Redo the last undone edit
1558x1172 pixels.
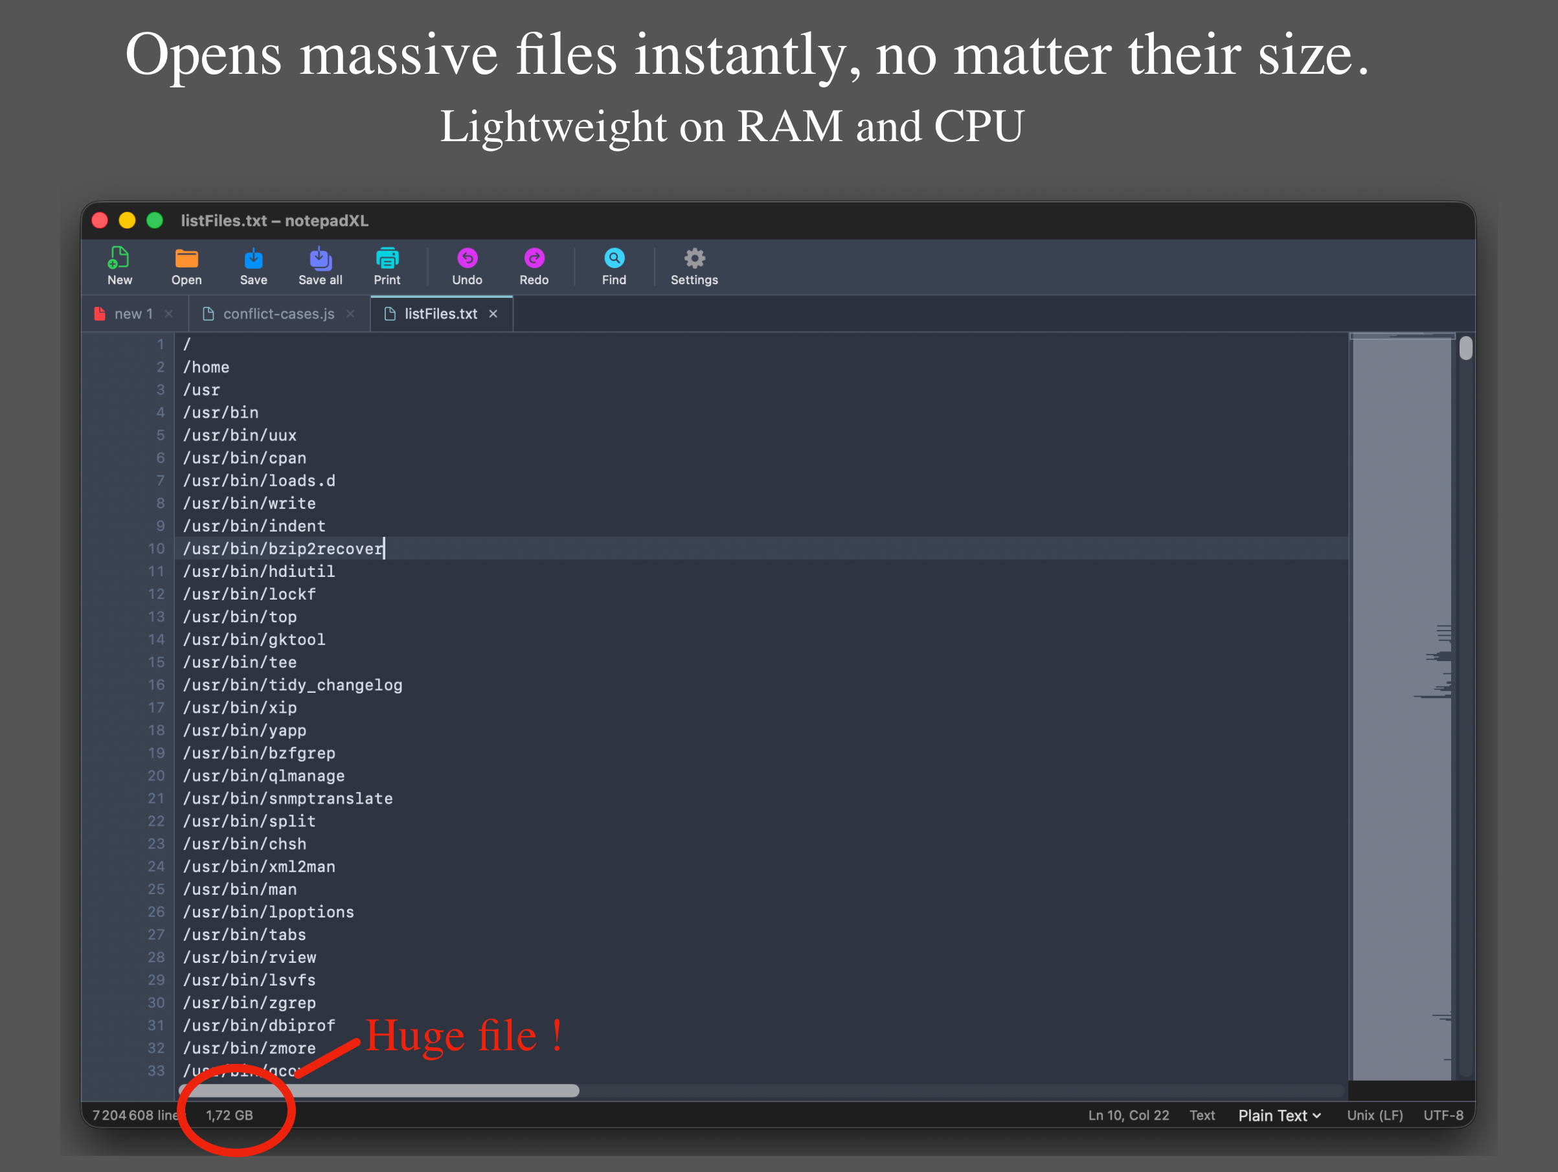534,265
